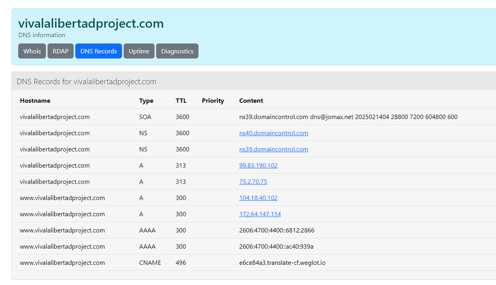Click the DNS Records panel title
496x285 pixels.
(x=86, y=82)
